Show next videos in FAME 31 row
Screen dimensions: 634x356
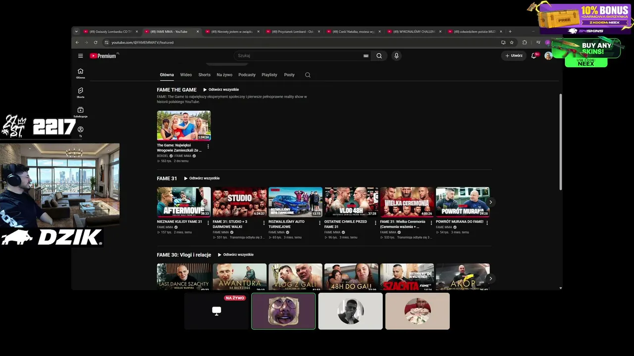[490, 202]
